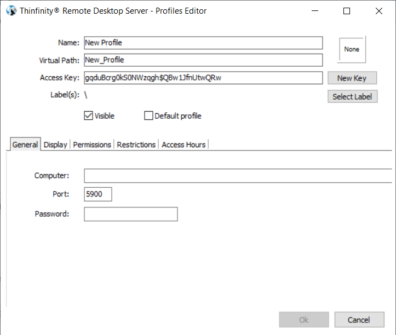Switch to the Restrictions tab
Screen dimensions: 396x335
pyautogui.click(x=136, y=145)
